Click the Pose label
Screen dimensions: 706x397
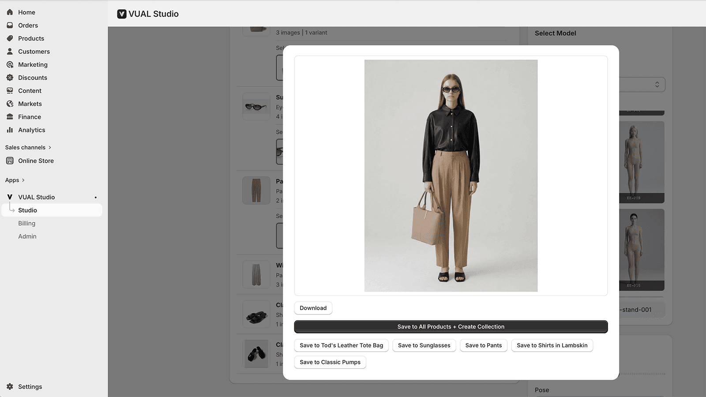(x=542, y=390)
